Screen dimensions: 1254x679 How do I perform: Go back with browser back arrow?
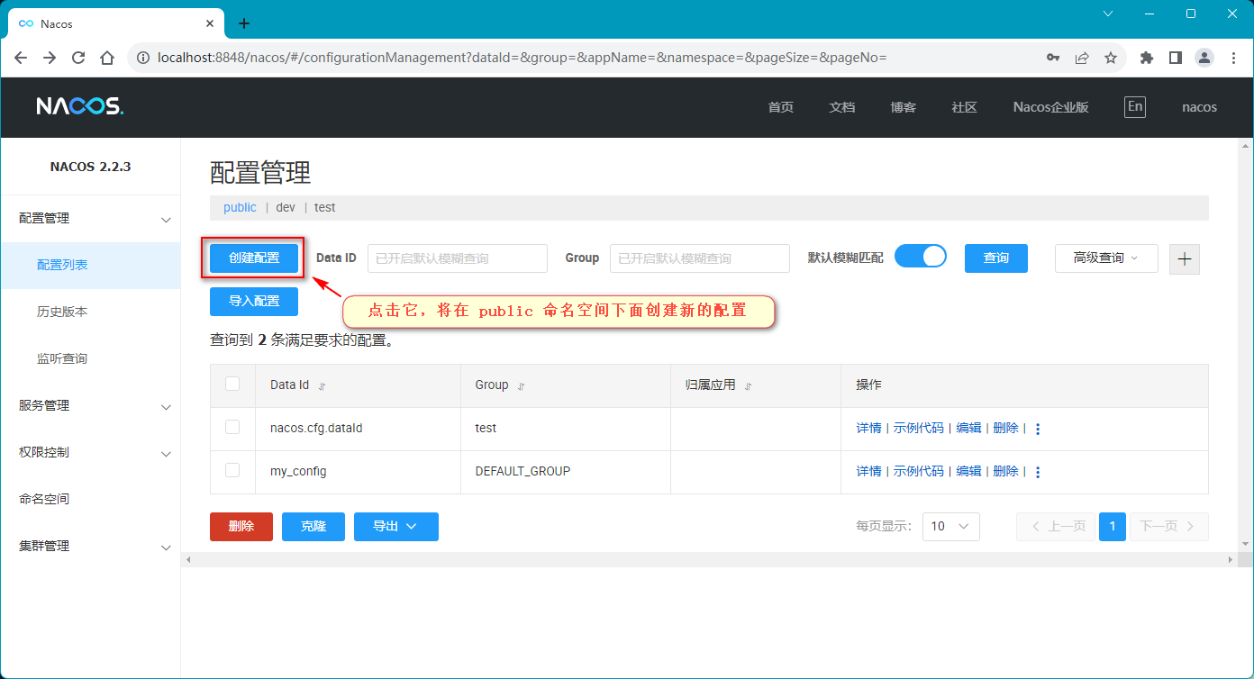[21, 58]
